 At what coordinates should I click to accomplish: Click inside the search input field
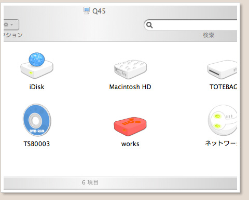point(190,25)
